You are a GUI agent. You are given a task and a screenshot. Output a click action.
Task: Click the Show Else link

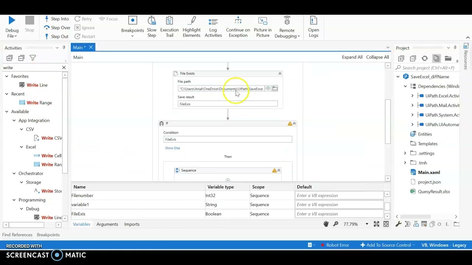(173, 148)
